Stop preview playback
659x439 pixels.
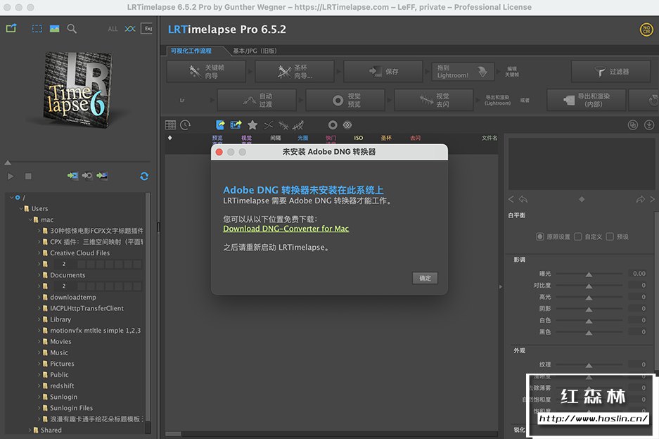28,176
